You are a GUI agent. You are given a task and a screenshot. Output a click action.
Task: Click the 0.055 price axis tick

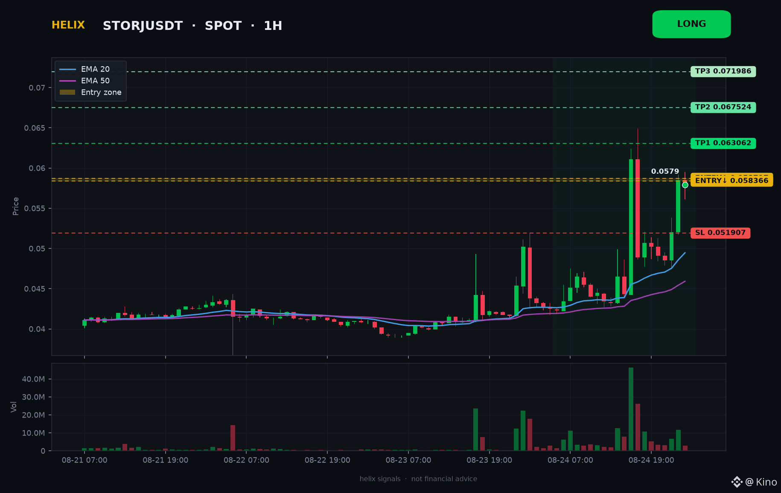[x=35, y=208]
